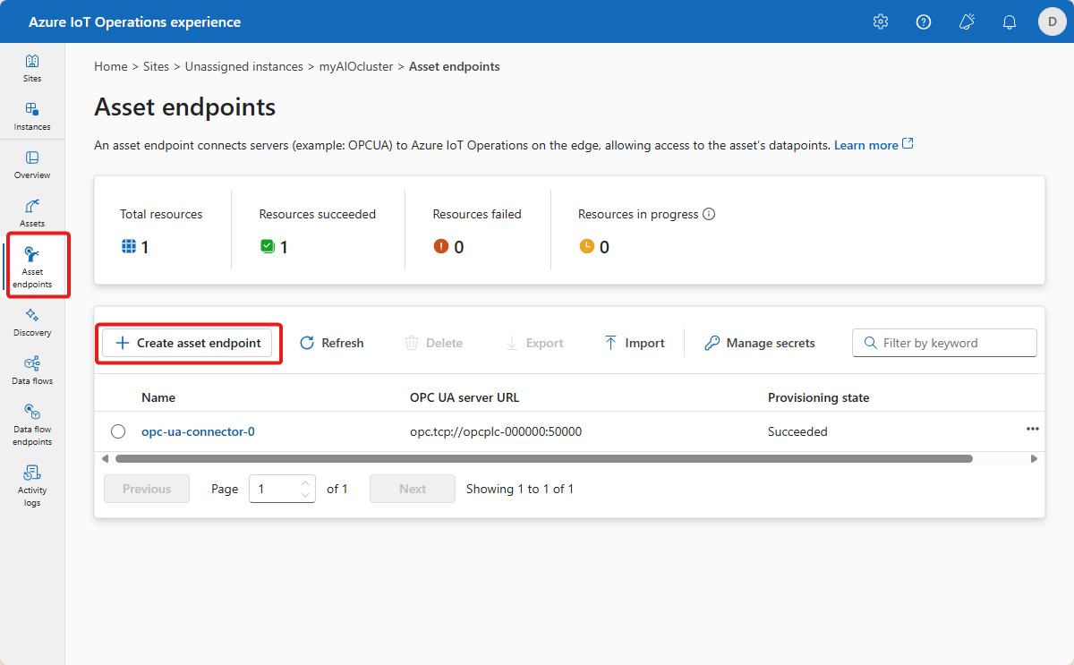Viewport: 1074px width, 665px height.
Task: Open the settings gear icon
Action: pos(881,21)
